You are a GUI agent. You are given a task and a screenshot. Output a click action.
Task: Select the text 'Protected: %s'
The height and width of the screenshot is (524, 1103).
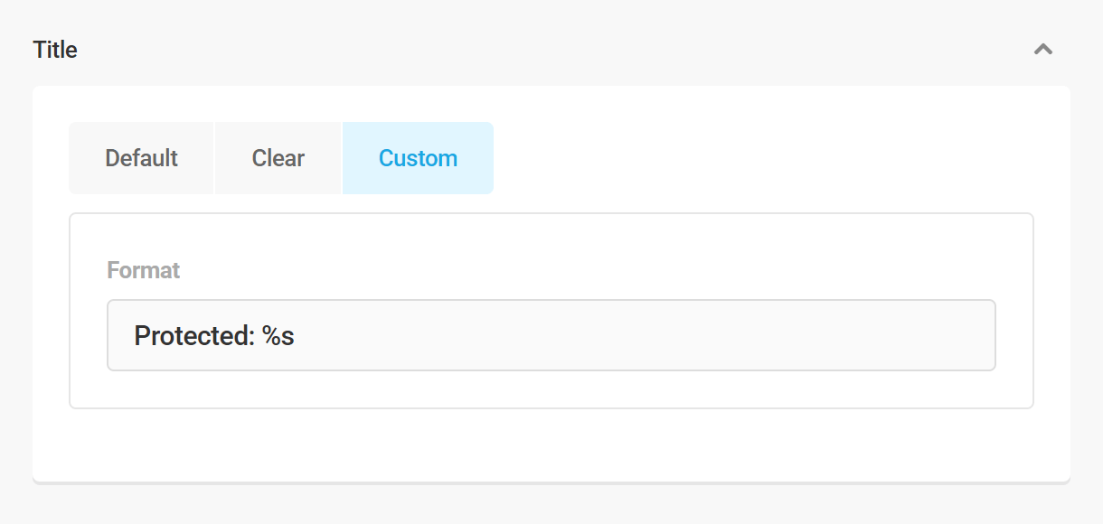tap(214, 334)
